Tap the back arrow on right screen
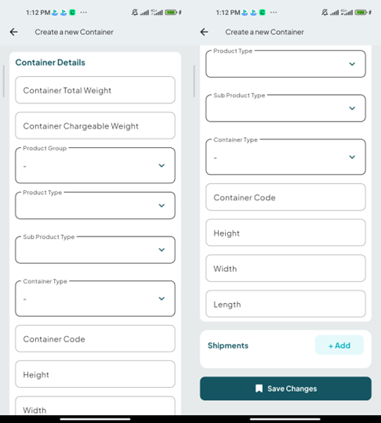 204,32
